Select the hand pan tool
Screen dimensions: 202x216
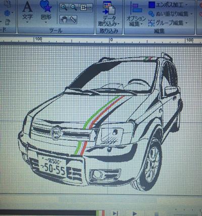point(64,20)
